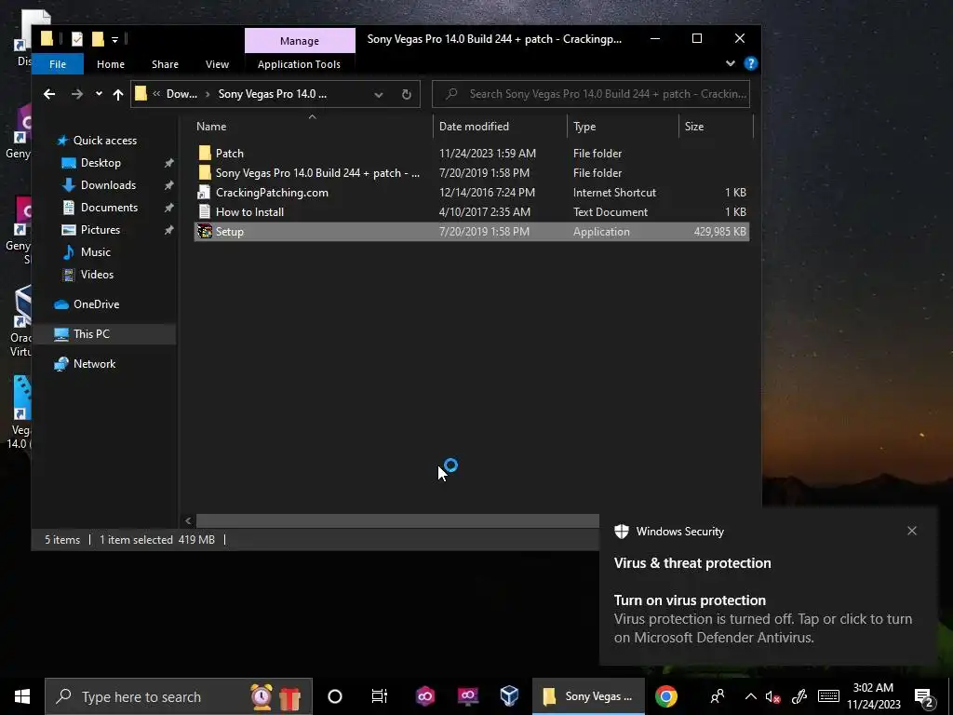Open the Windows Start menu
Screen dimensions: 953x715
(x=22, y=696)
